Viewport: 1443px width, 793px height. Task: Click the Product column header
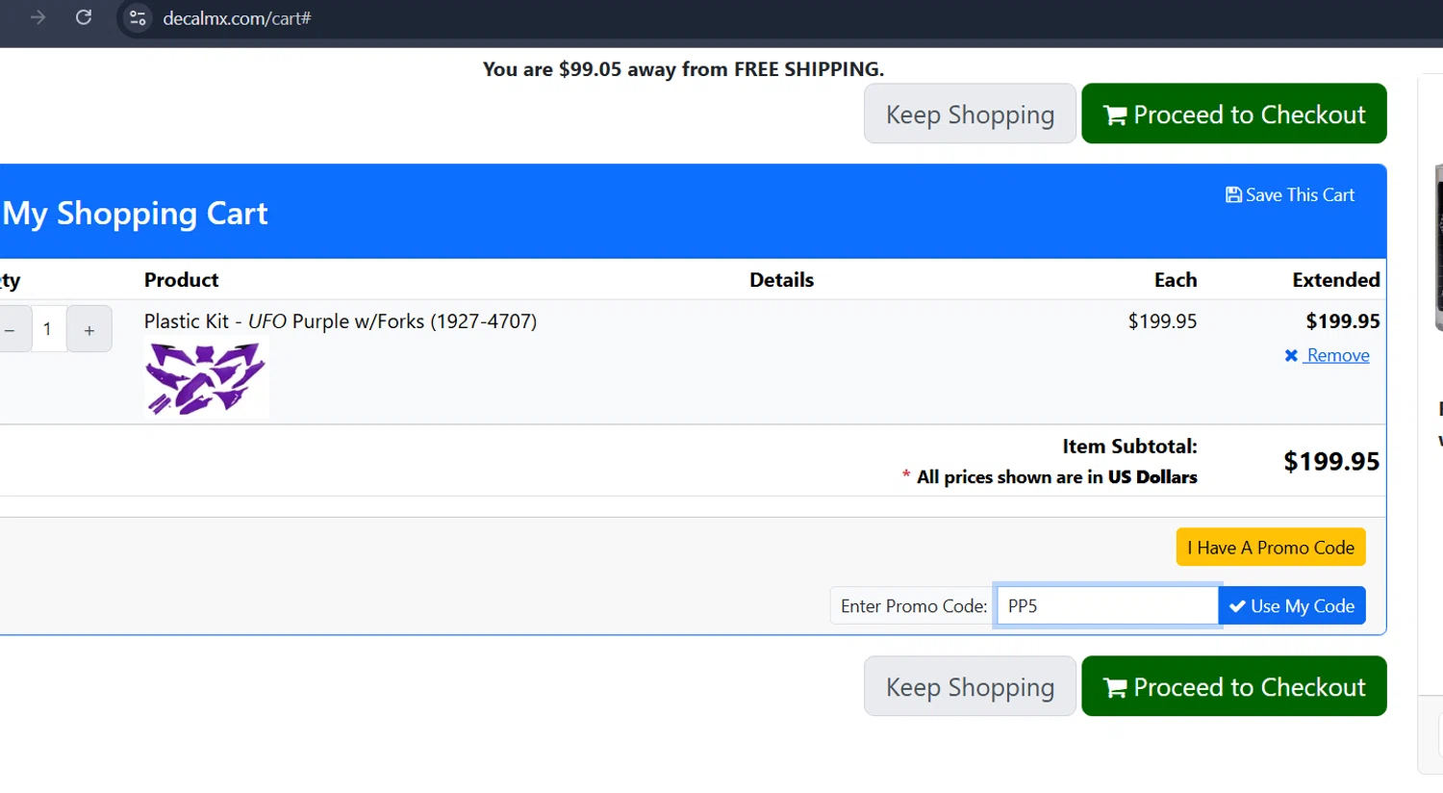click(x=182, y=280)
